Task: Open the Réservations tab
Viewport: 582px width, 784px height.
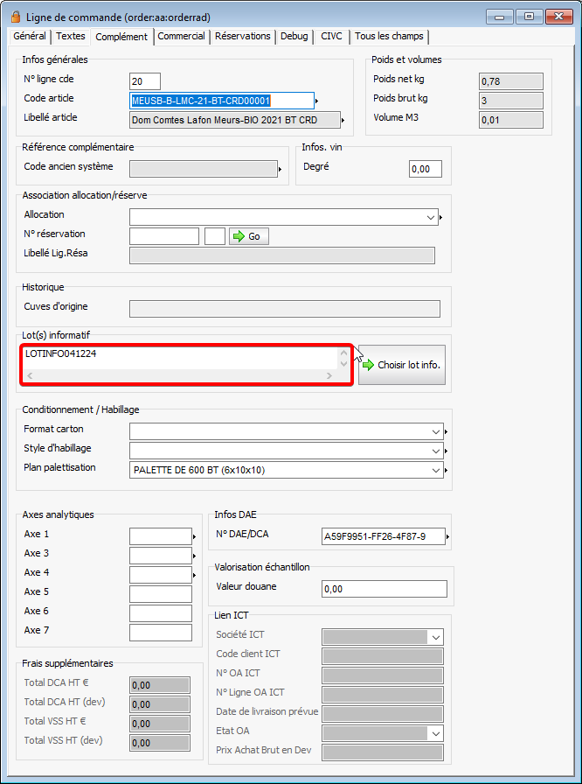Action: coord(242,36)
